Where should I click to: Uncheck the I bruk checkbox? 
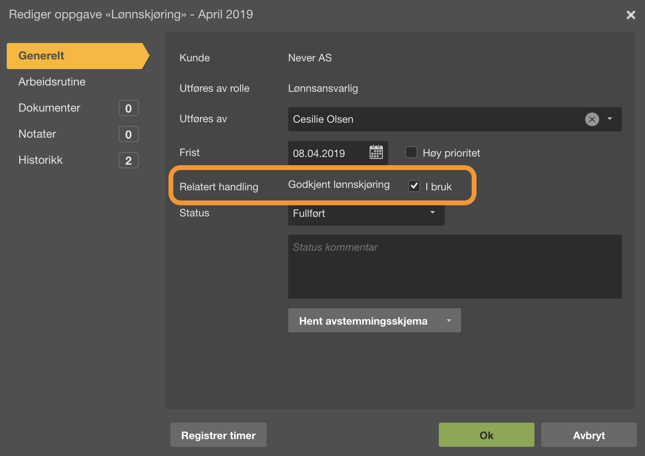pos(414,186)
